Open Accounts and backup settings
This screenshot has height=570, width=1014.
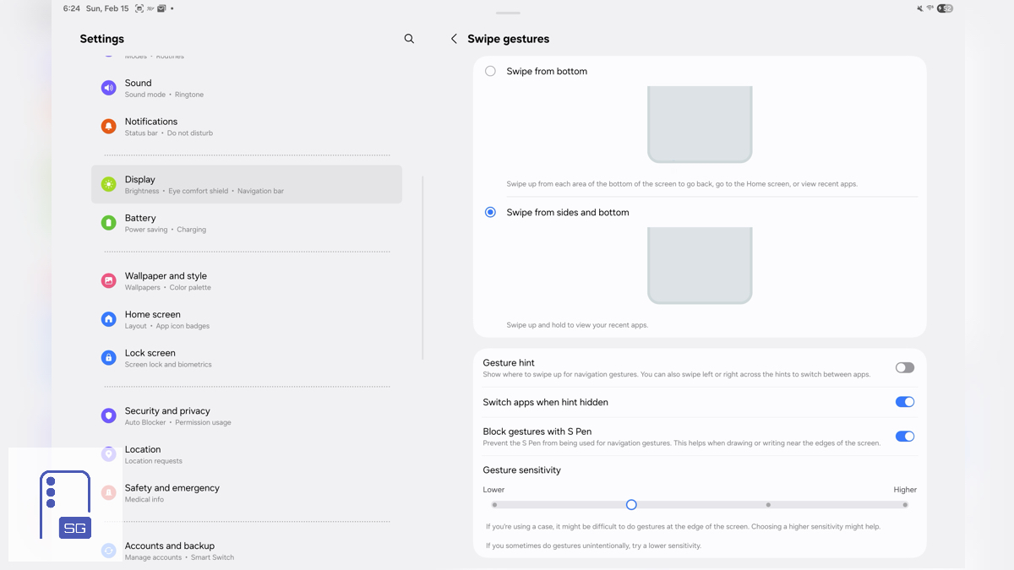[247, 551]
